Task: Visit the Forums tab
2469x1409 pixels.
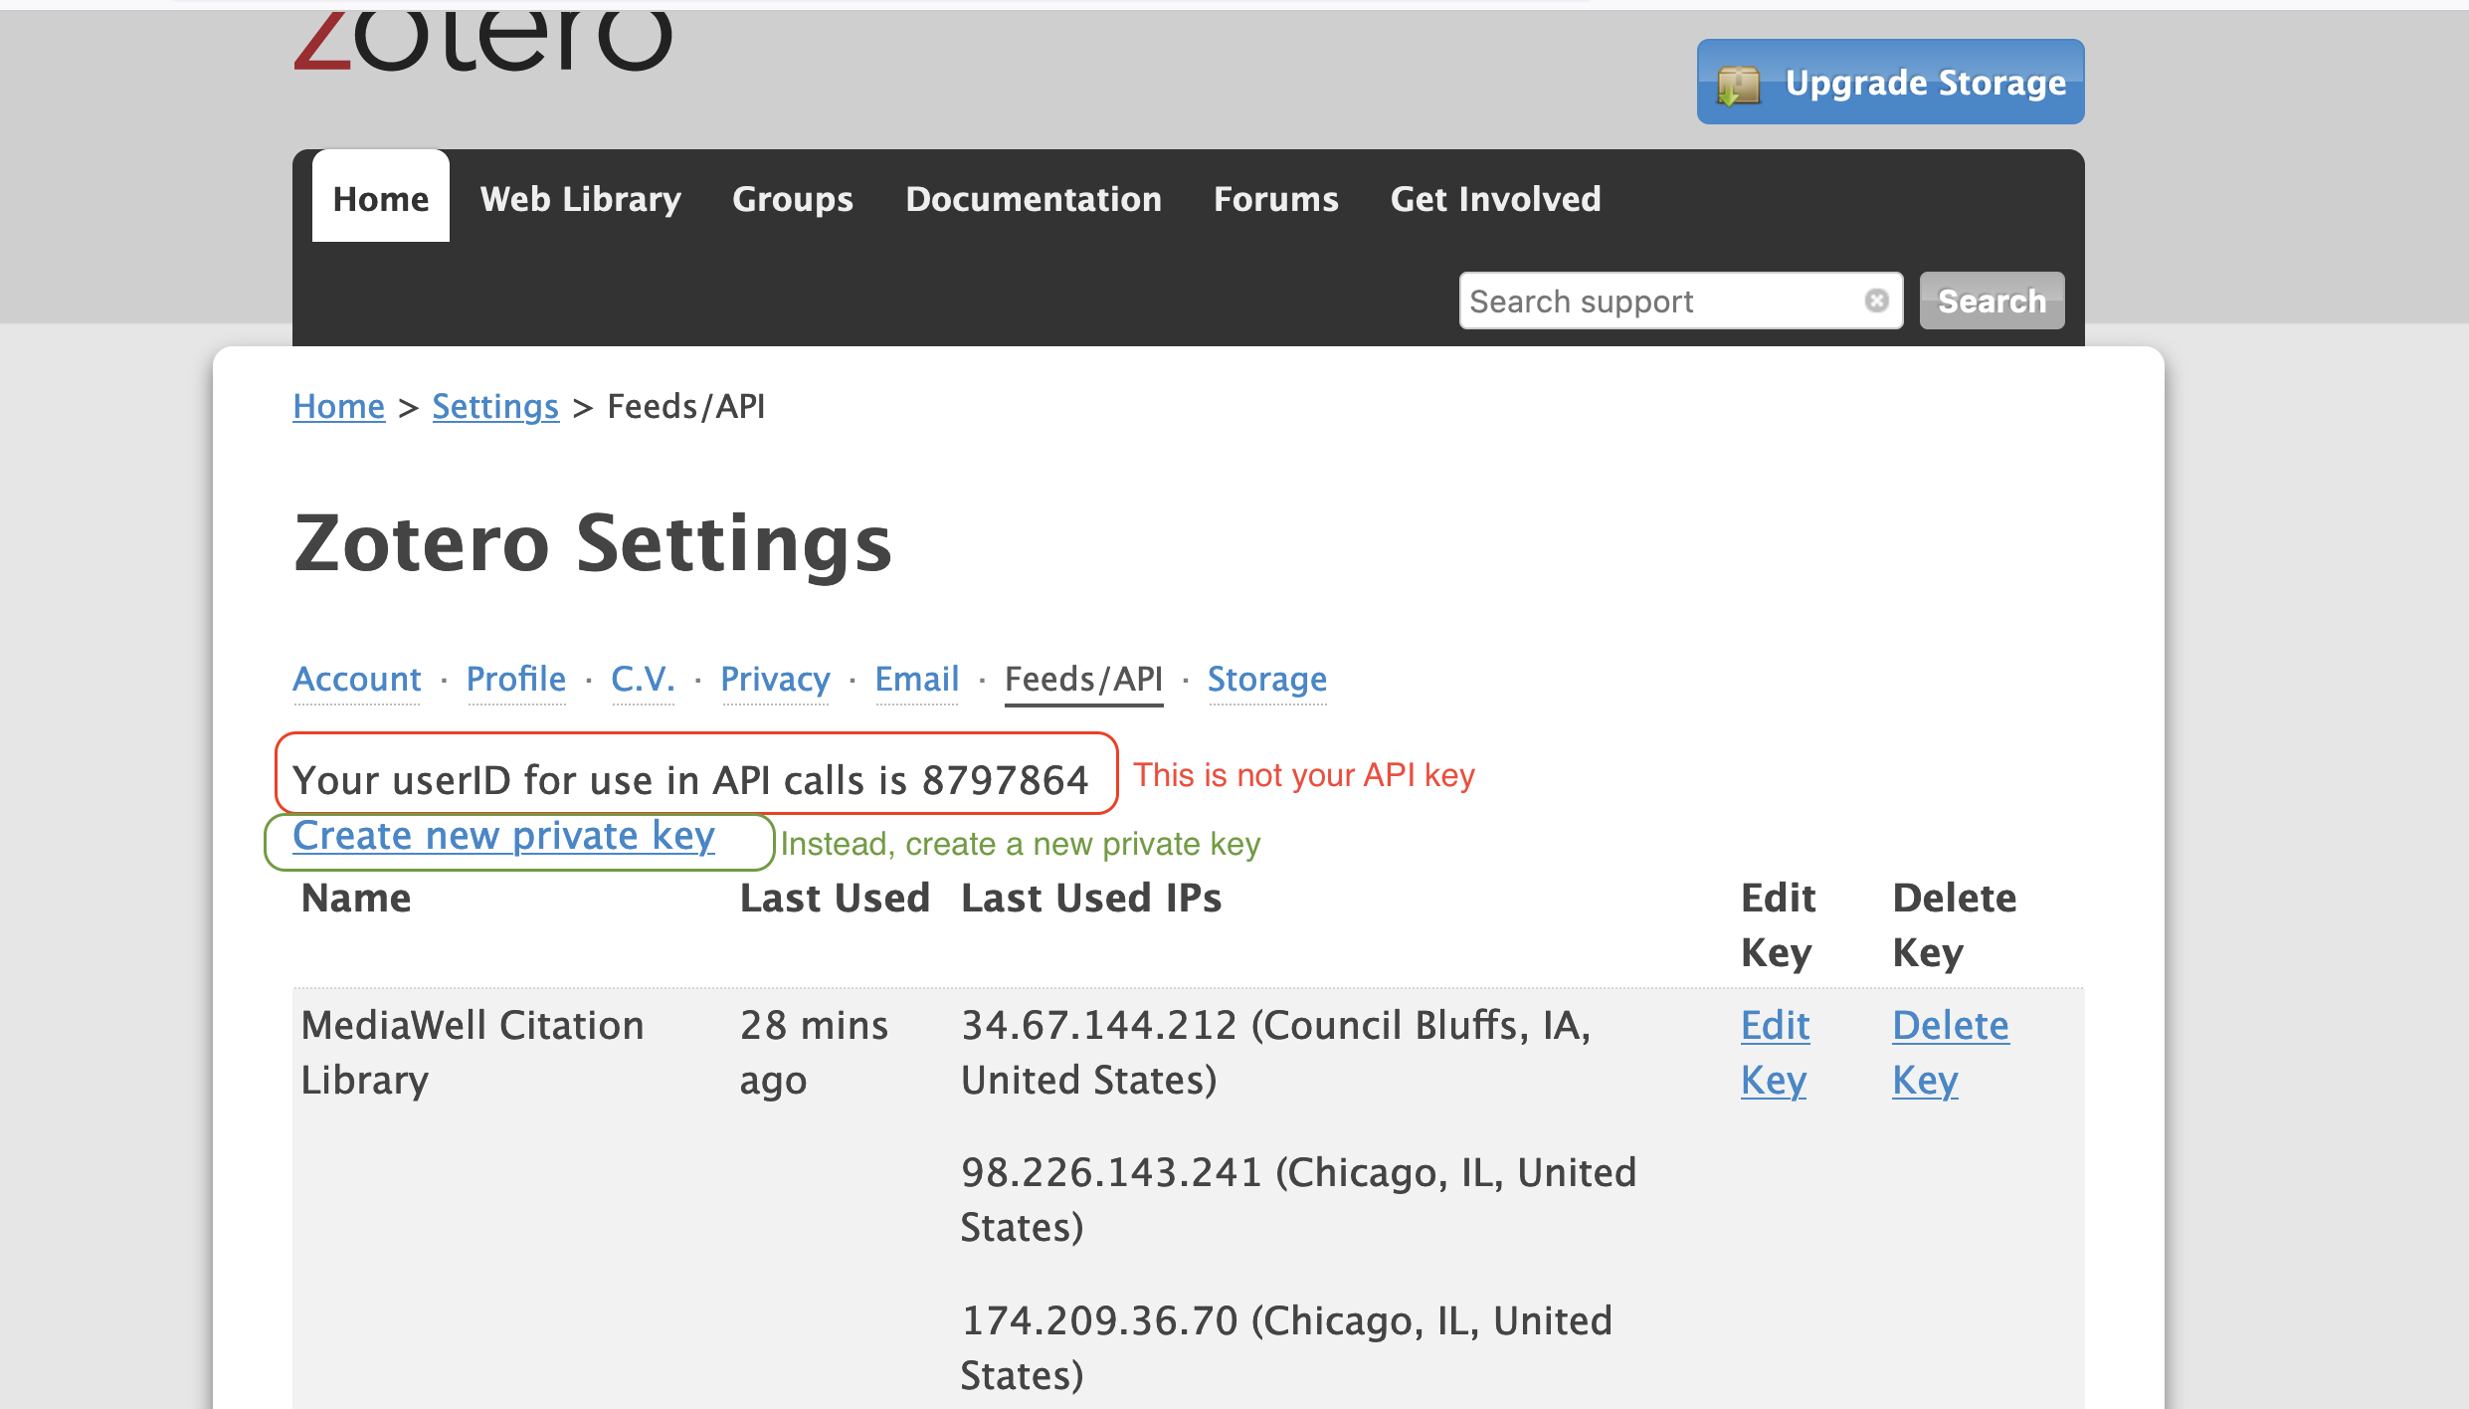Action: (x=1275, y=198)
